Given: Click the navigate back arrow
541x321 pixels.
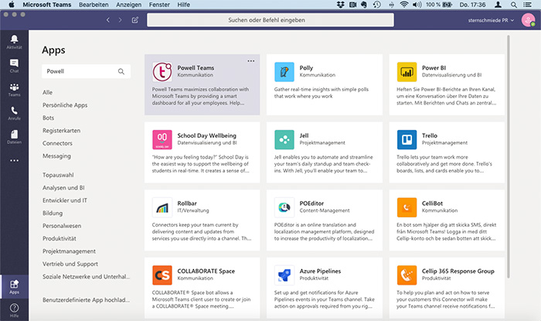Looking at the screenshot, I should 108,19.
